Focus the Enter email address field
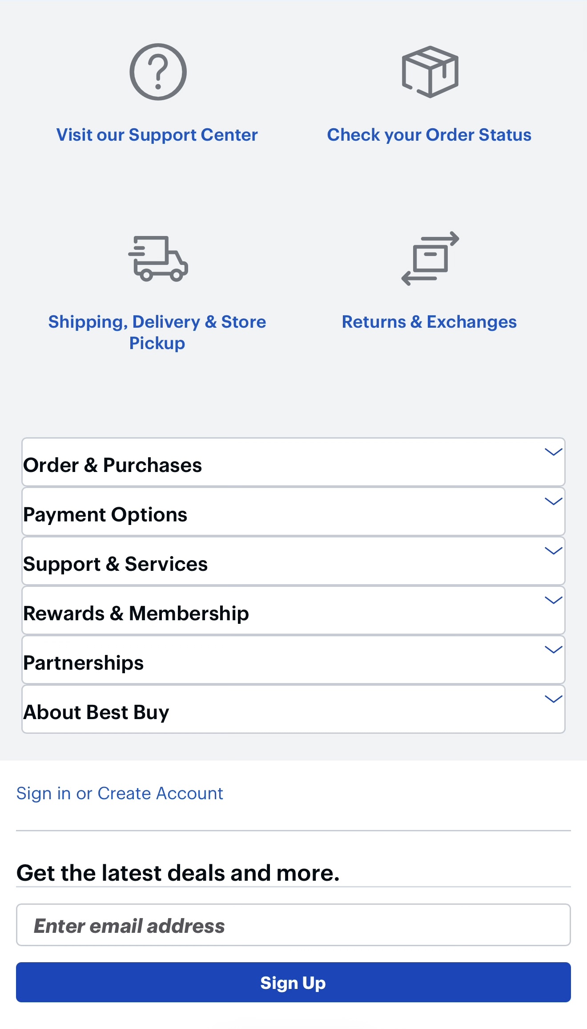Image resolution: width=587 pixels, height=1029 pixels. coord(293,925)
